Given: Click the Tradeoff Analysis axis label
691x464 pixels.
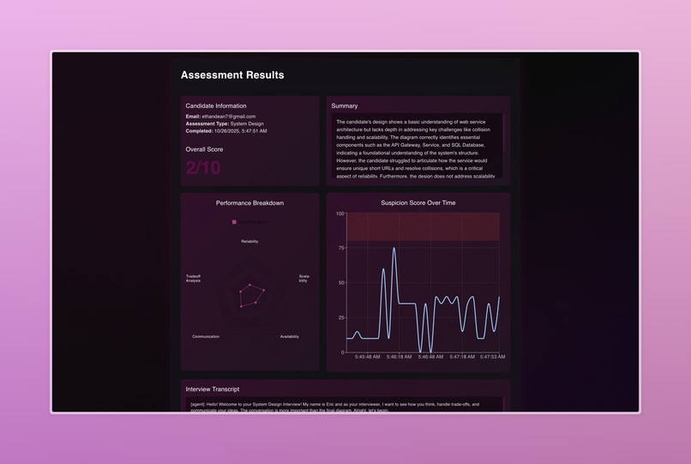Looking at the screenshot, I should 193,278.
